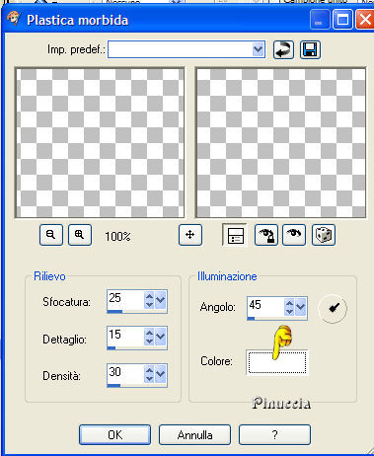Open the Densità slider dropdown arrow
The height and width of the screenshot is (456, 374).
click(161, 374)
